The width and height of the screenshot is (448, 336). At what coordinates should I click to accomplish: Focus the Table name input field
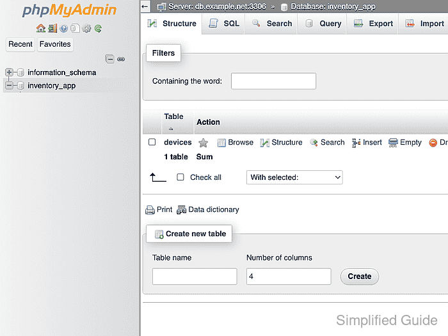pos(195,276)
